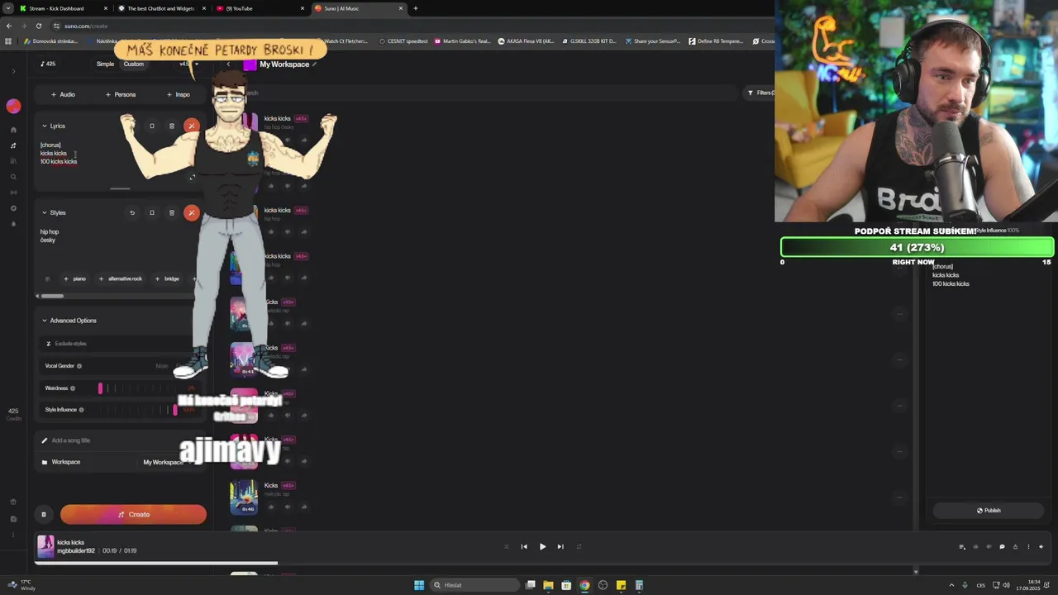Viewport: 1058px width, 595px height.
Task: Undo the styles change
Action: pyautogui.click(x=132, y=213)
